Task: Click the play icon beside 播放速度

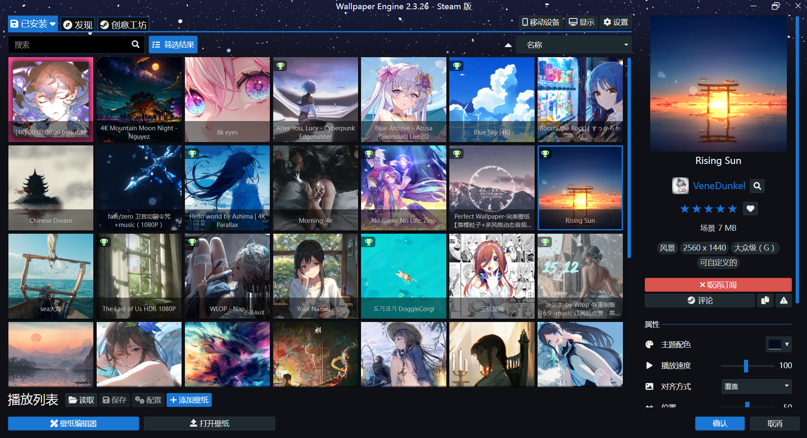Action: click(649, 366)
